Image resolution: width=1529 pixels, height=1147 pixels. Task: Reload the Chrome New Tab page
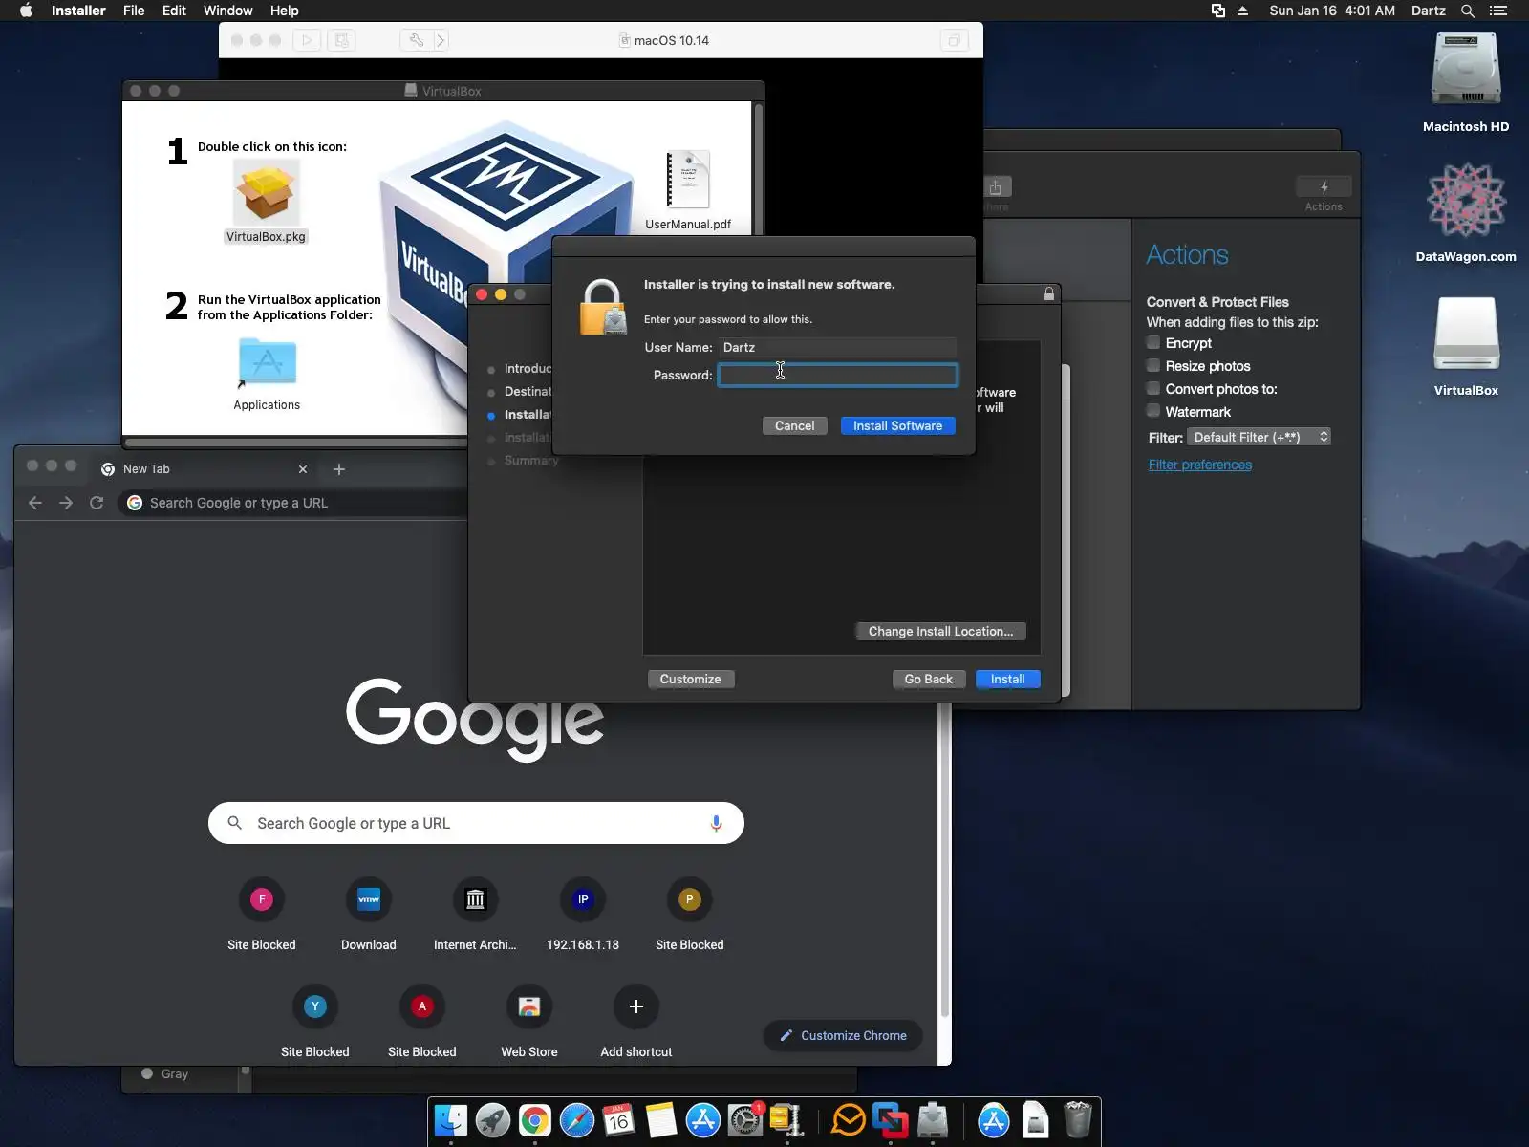click(x=97, y=503)
